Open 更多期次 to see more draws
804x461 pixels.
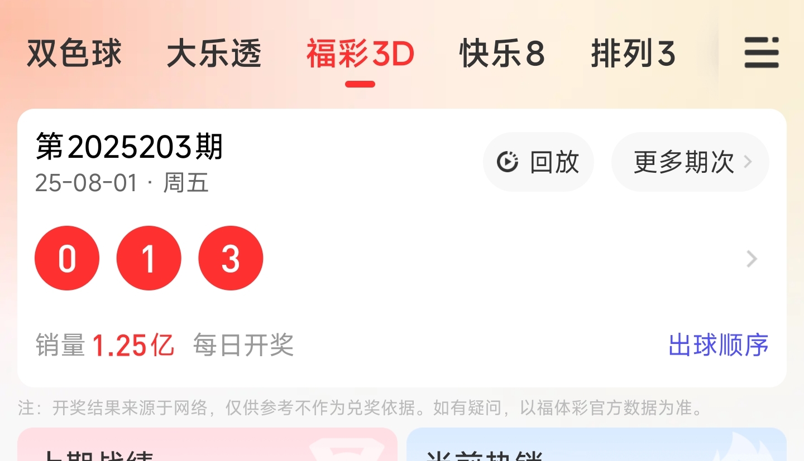[690, 162]
